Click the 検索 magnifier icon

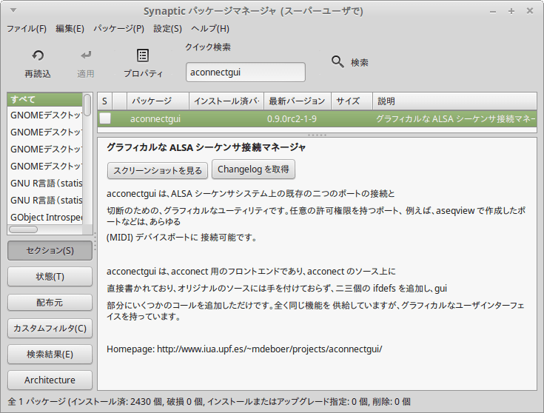pos(338,61)
